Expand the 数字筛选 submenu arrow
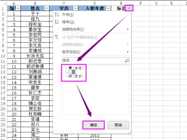 (x=128, y=52)
